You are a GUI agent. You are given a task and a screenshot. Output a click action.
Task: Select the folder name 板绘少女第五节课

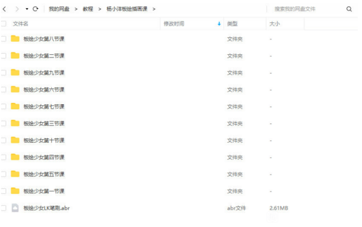[x=44, y=175]
